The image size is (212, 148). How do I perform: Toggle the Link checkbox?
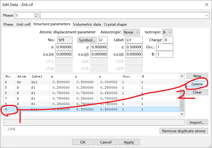click(x=6, y=129)
